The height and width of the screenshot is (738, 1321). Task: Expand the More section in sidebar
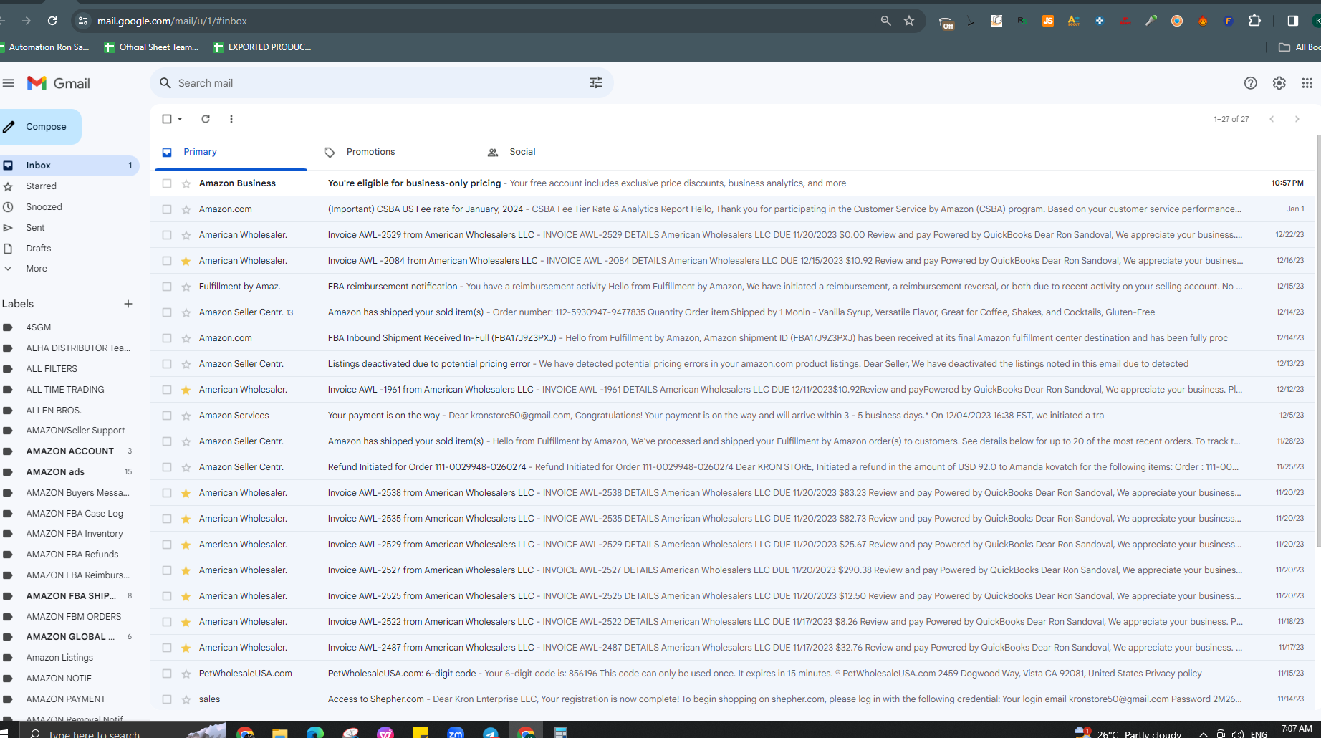(37, 269)
